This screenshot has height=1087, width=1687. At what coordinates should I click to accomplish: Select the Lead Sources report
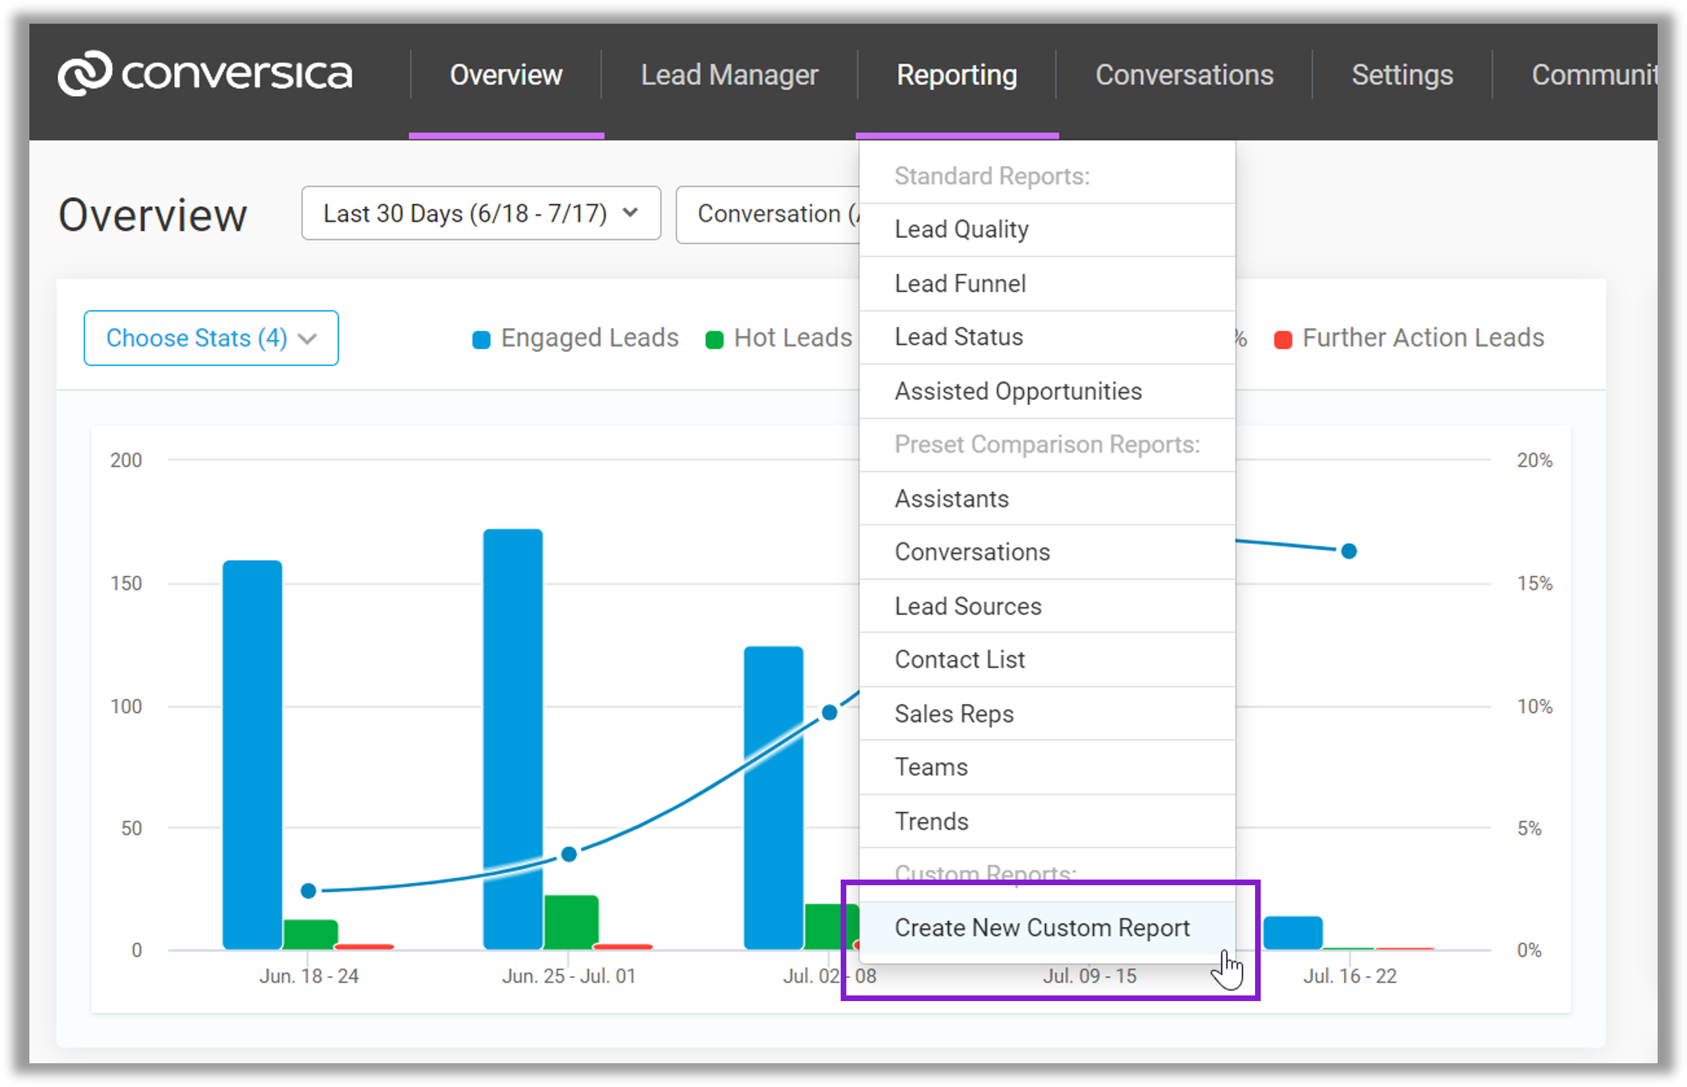click(x=1047, y=605)
